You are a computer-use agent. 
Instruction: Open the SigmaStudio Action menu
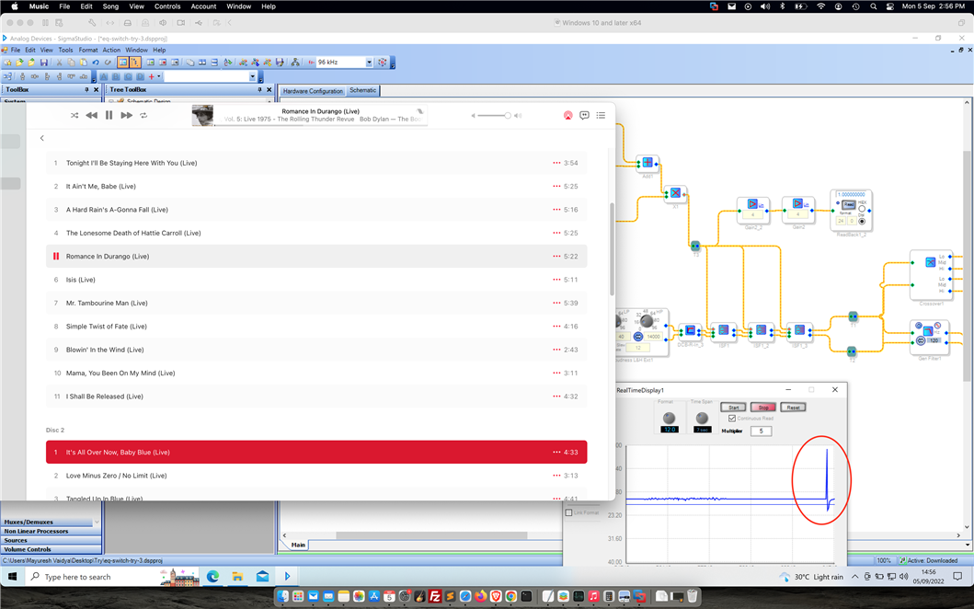click(112, 50)
